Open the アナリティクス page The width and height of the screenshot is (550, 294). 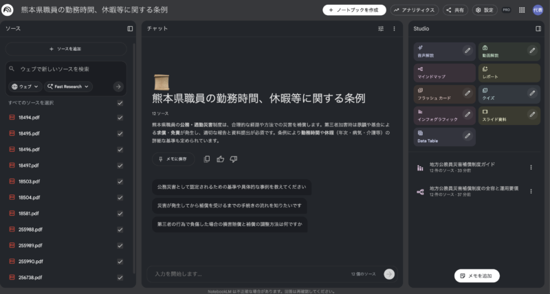[414, 10]
